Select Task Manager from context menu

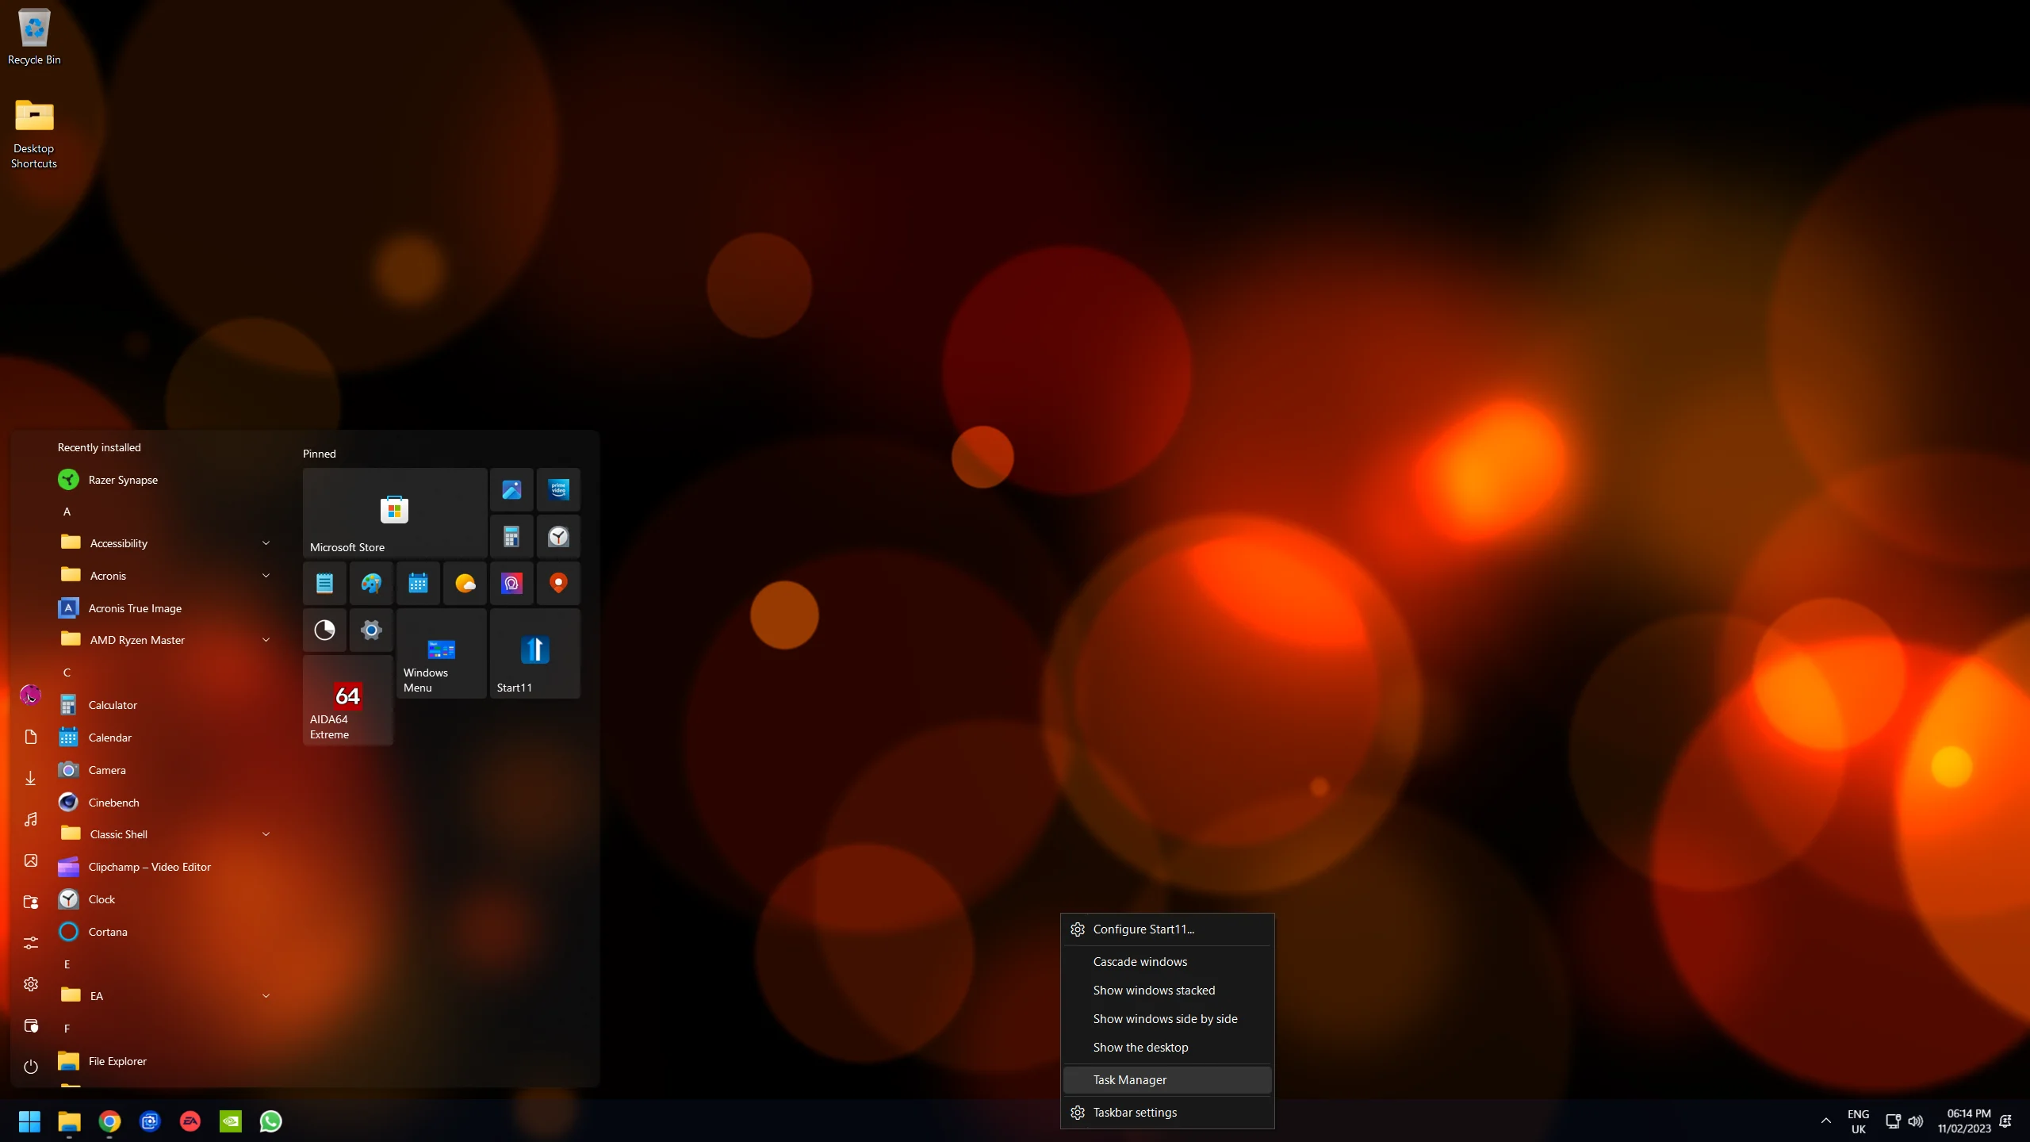click(1167, 1080)
